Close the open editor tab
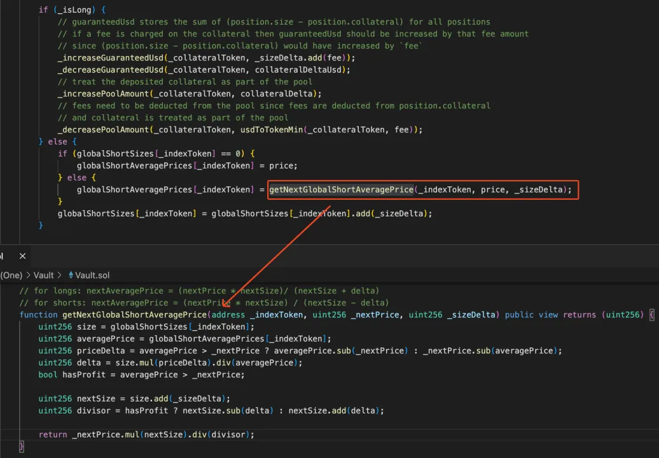The width and height of the screenshot is (659, 458). coord(22,256)
